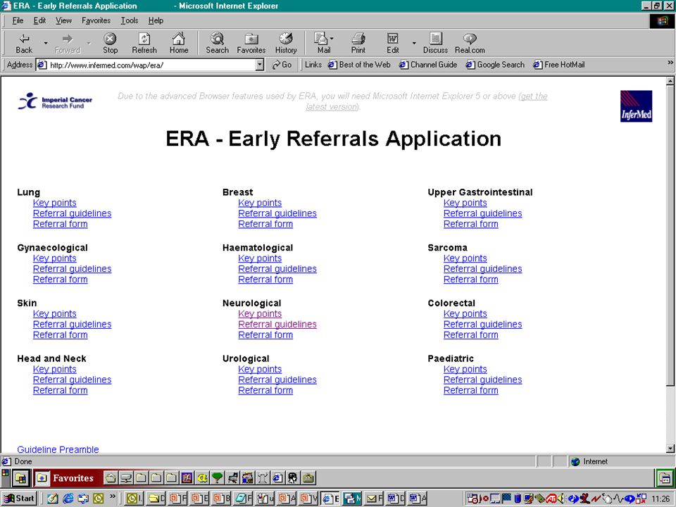Expand the address bar dropdown

260,65
